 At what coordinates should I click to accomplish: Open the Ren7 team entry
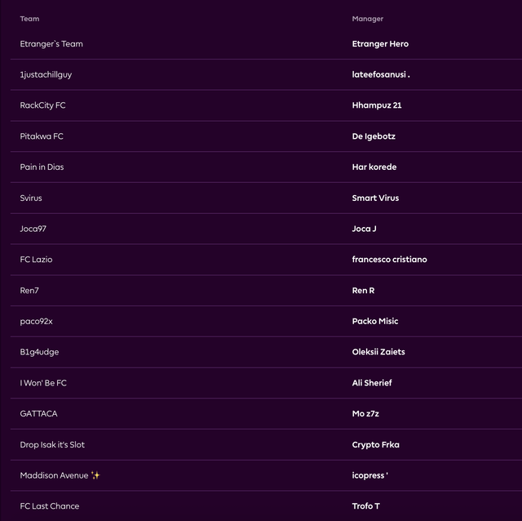[x=29, y=291]
